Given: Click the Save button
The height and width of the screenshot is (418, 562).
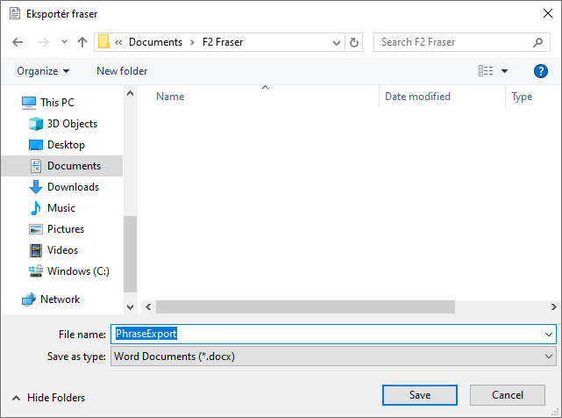Looking at the screenshot, I should [x=420, y=395].
